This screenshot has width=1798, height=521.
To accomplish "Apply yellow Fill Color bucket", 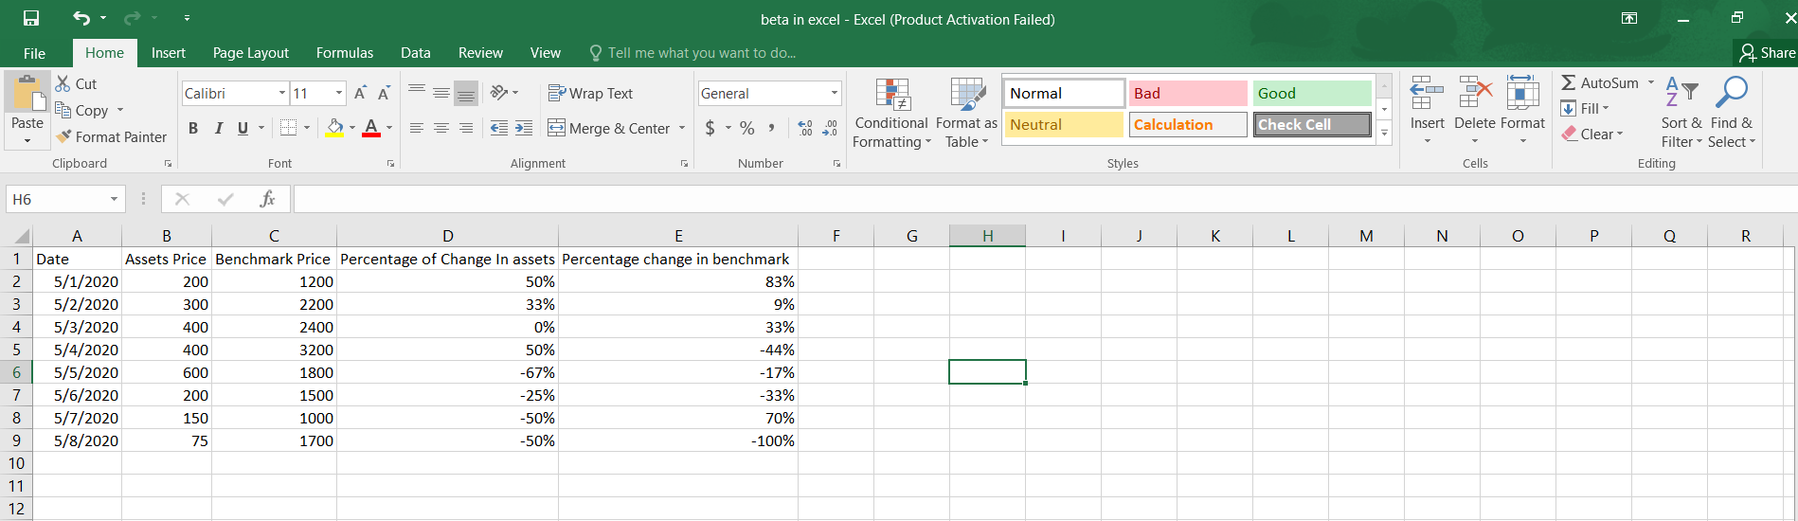I will pos(335,128).
